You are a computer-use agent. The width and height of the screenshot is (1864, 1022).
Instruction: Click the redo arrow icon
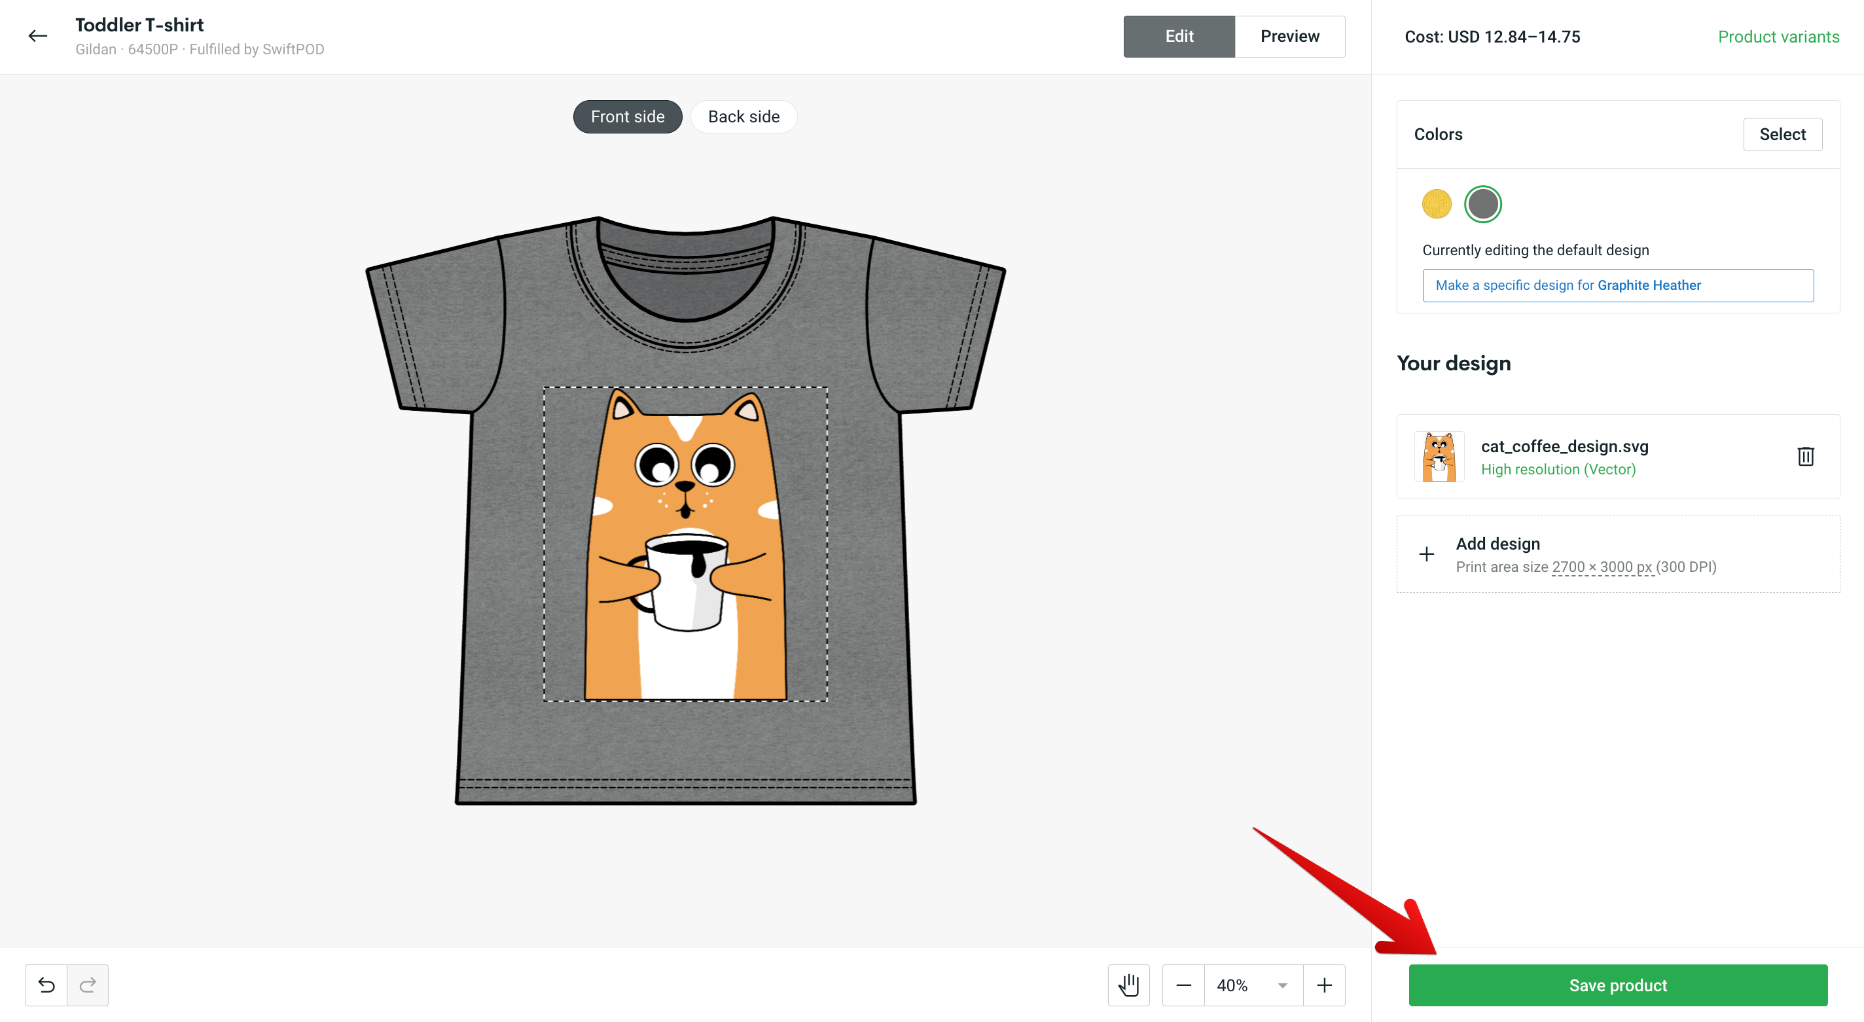pyautogui.click(x=87, y=985)
